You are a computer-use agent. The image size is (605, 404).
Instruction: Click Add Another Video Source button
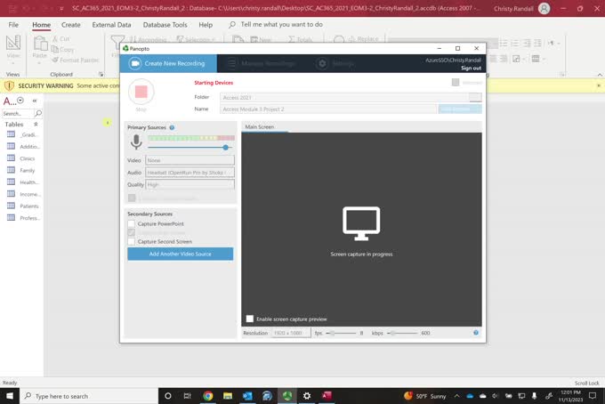[x=181, y=254]
